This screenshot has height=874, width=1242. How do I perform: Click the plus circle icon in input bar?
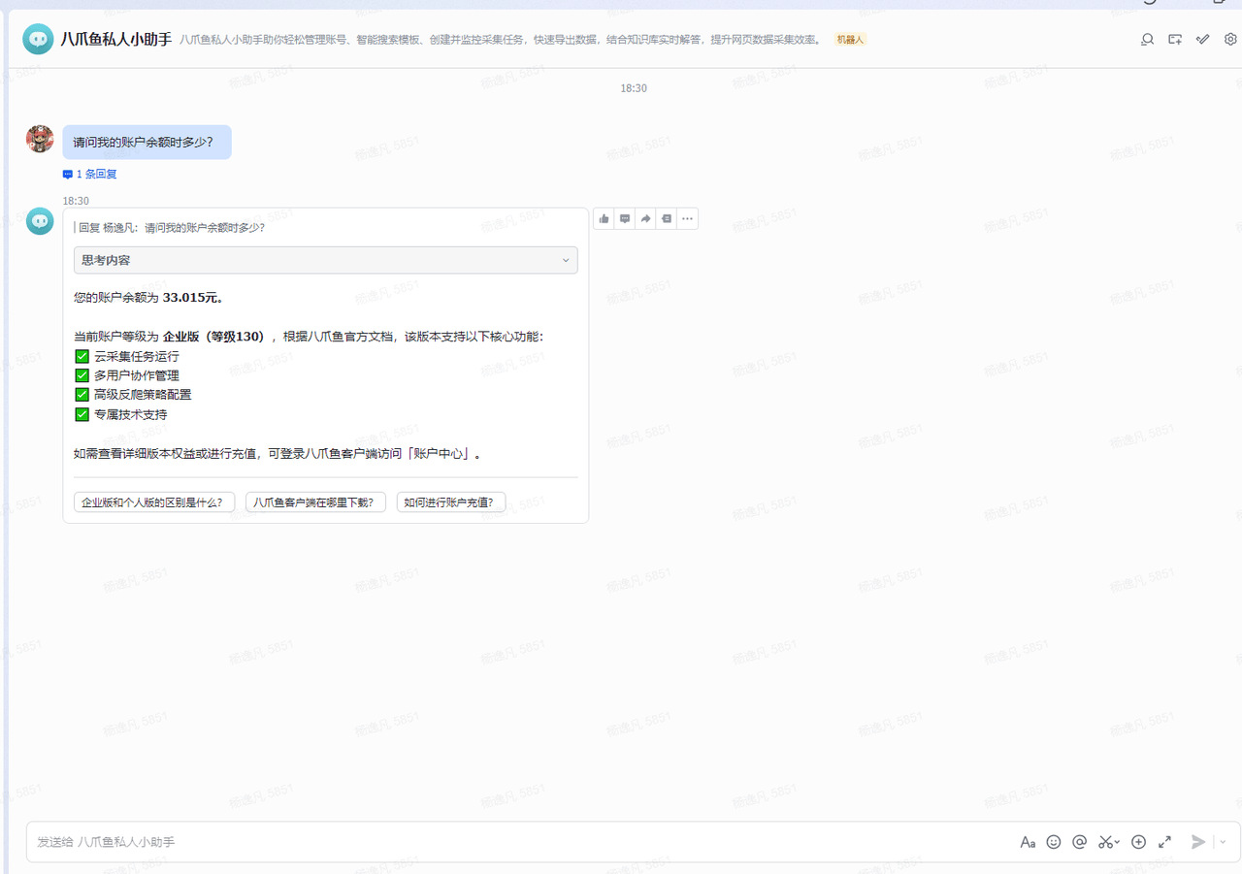tap(1139, 842)
